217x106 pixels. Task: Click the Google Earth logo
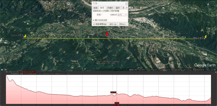(205, 65)
